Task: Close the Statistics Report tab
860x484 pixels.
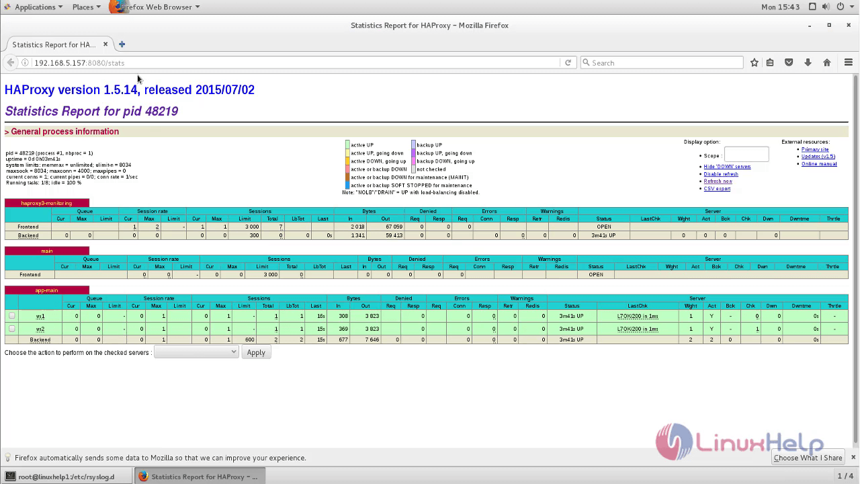Action: coord(105,44)
